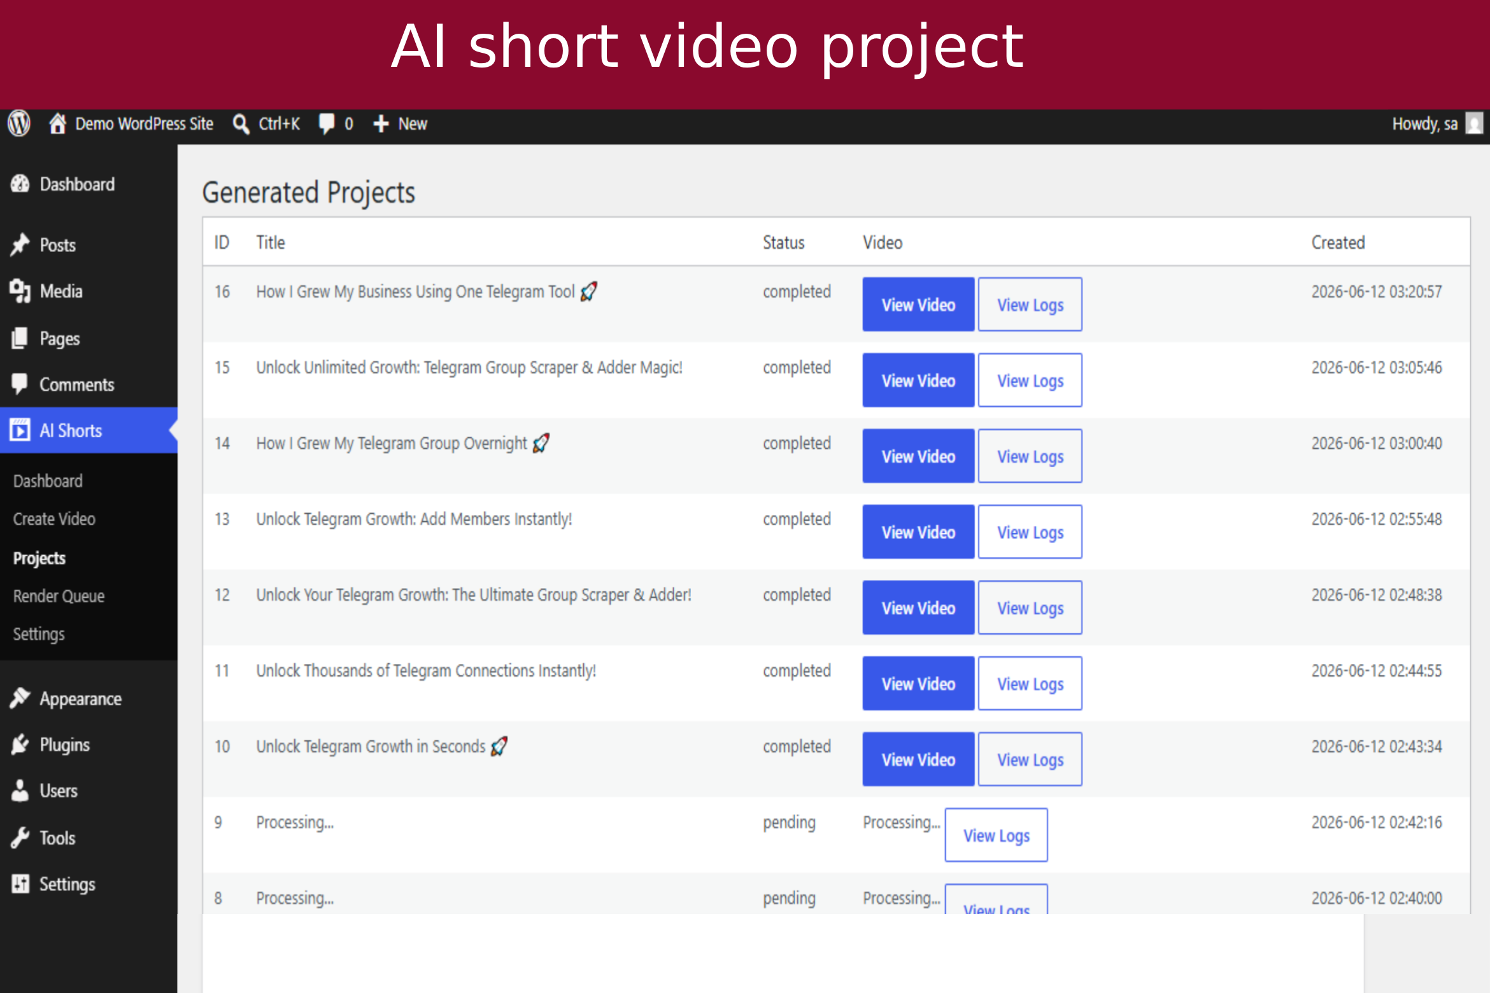Select the Tools wrench icon in sidebar
Screen dimensions: 1490x993
pyautogui.click(x=20, y=838)
